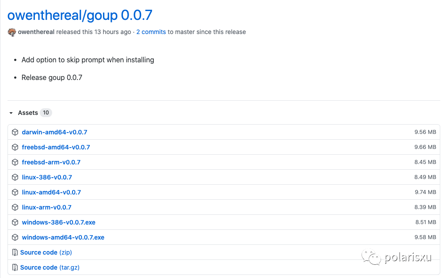The image size is (446, 278).
Task: Click the 8.39 MB size value
Action: [x=425, y=207]
